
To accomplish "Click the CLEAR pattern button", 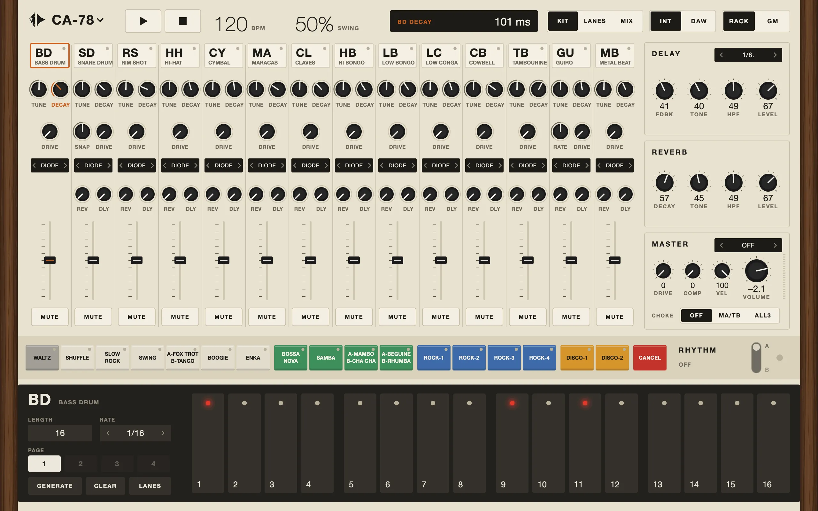I will 105,486.
